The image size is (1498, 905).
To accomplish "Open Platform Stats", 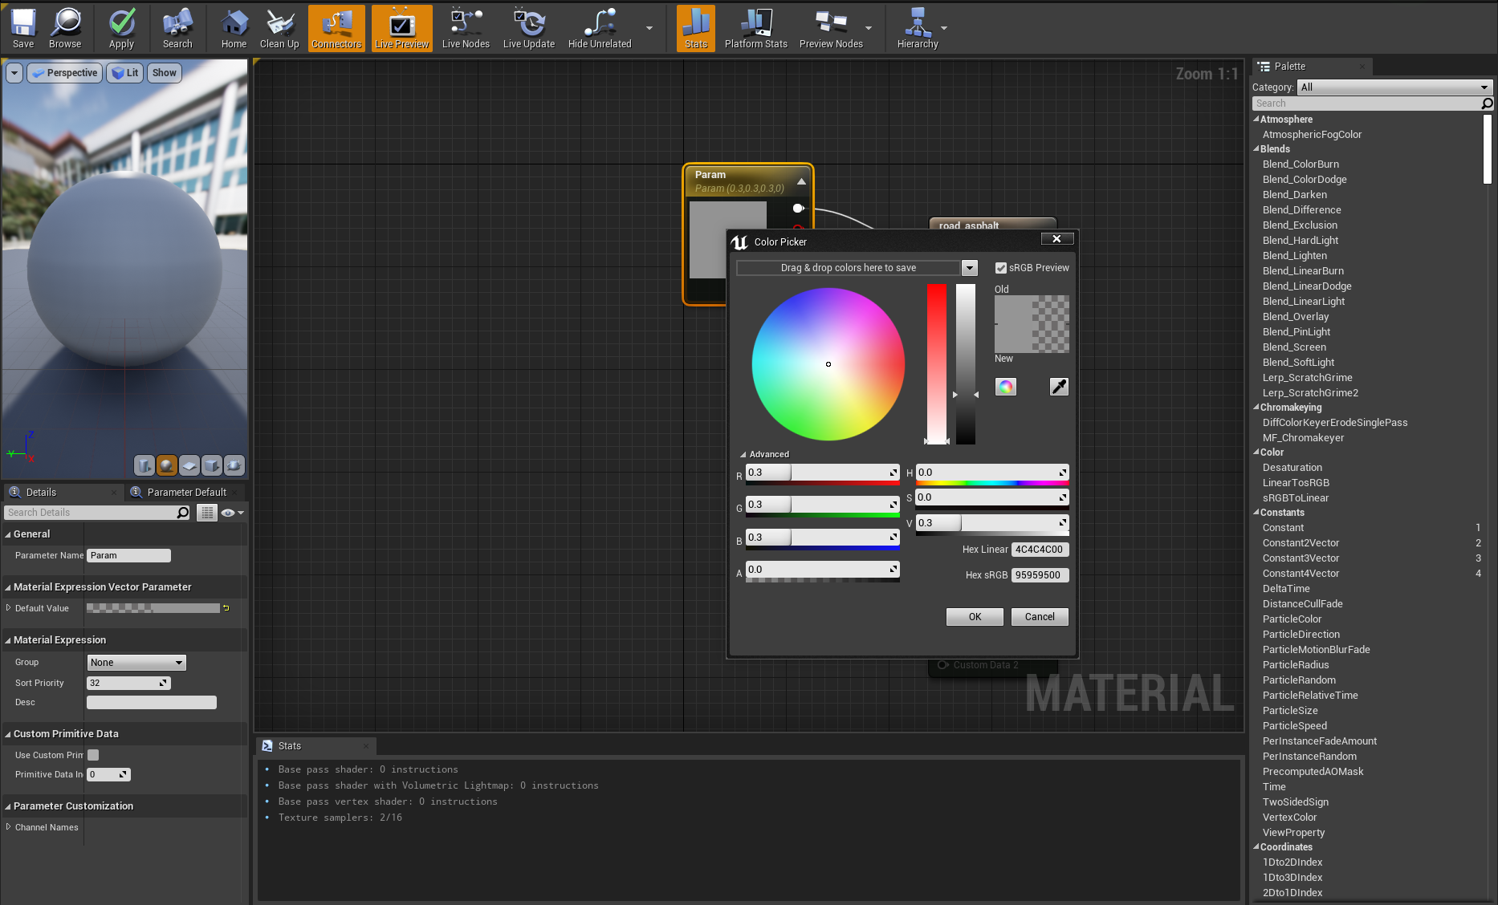I will pyautogui.click(x=755, y=28).
